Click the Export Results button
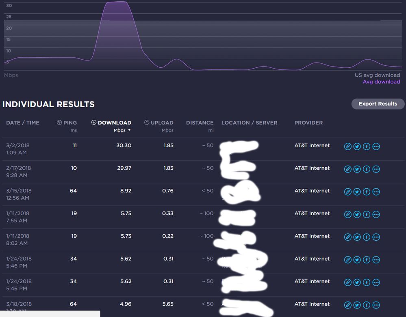406x317 pixels. (378, 104)
